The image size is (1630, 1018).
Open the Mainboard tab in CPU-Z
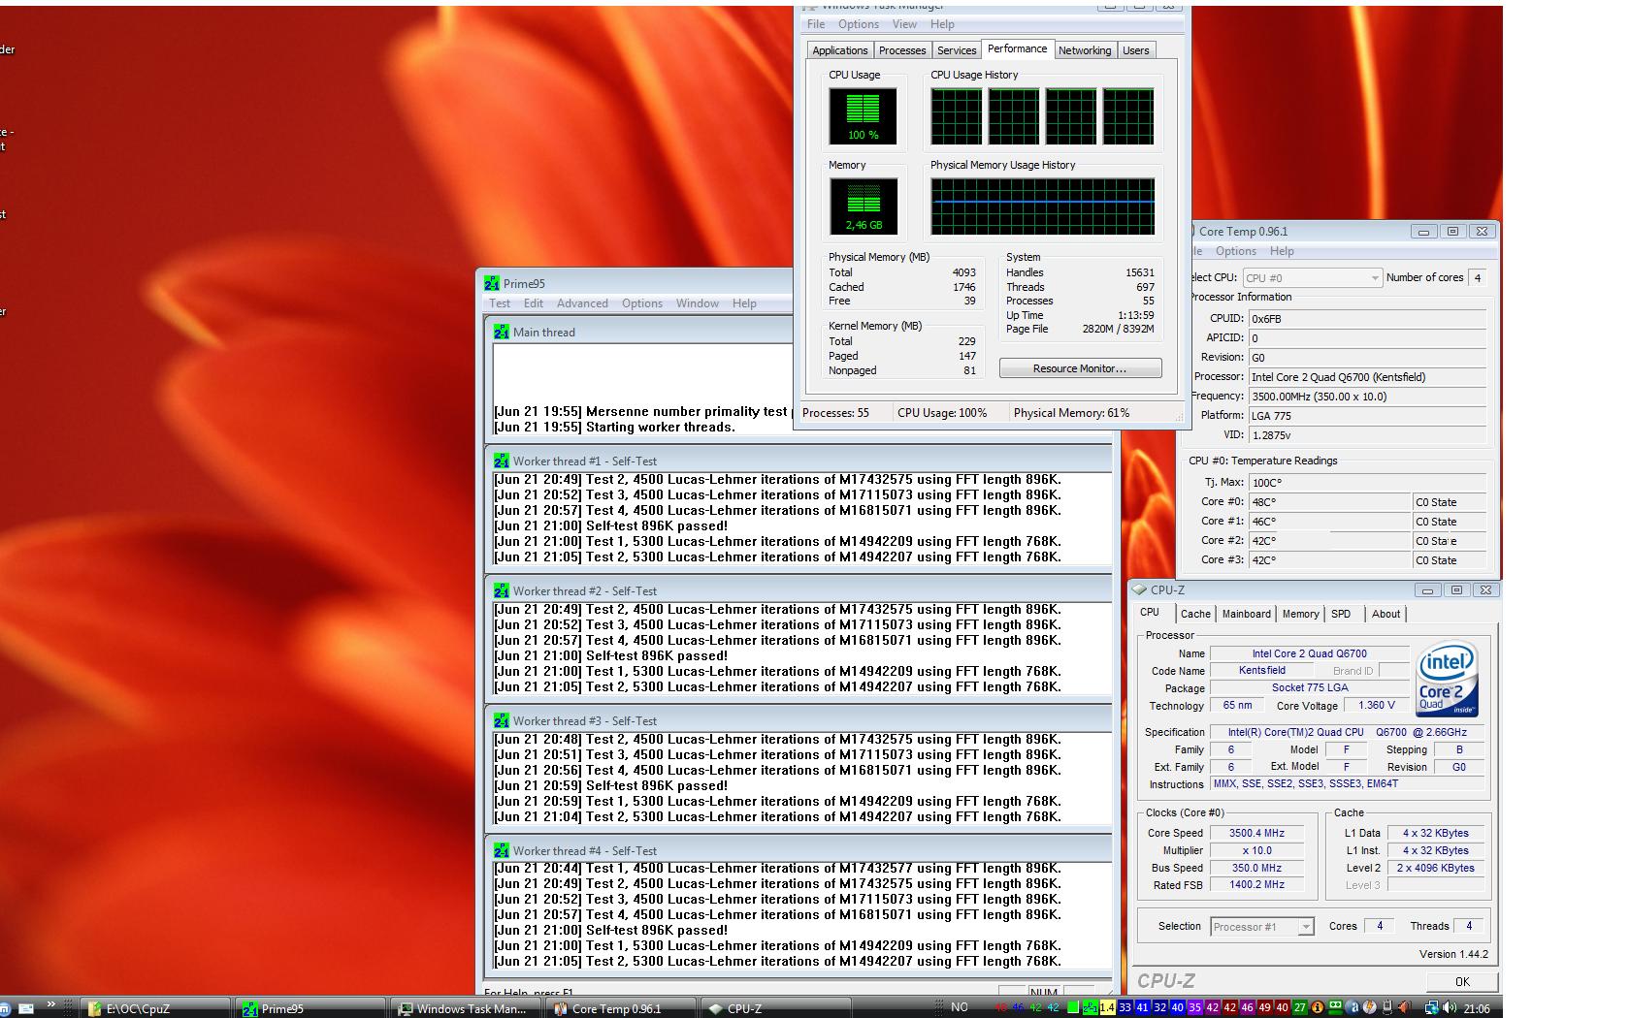point(1247,614)
